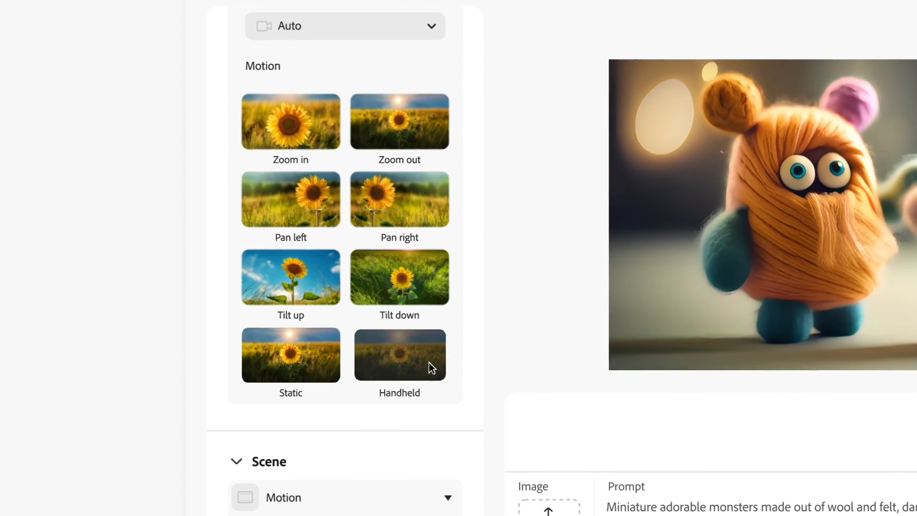Viewport: 917px width, 516px height.
Task: Select the Handheld motion thumbnail
Action: (x=399, y=355)
